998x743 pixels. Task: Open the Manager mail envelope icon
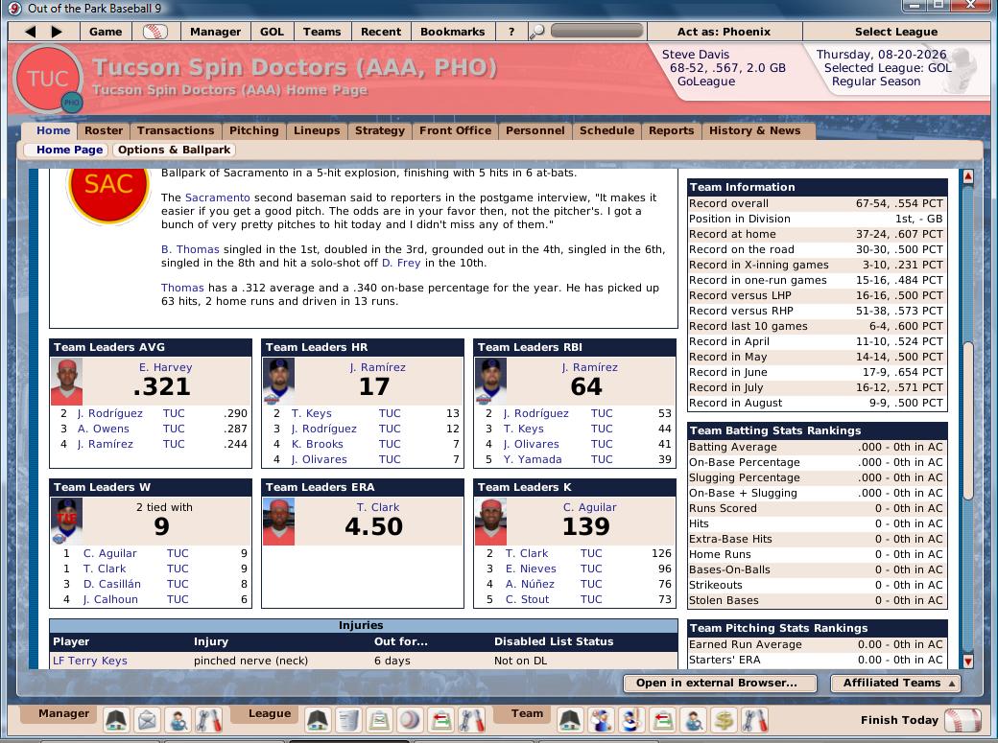pyautogui.click(x=147, y=719)
